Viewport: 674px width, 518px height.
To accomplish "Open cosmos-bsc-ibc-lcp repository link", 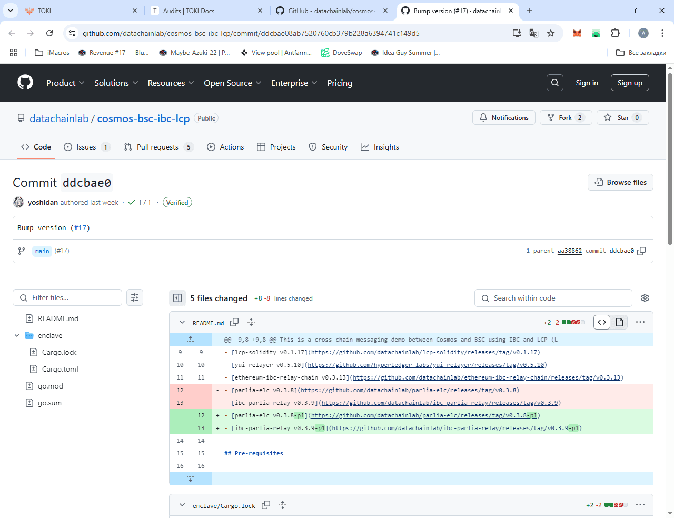I will click(x=143, y=118).
